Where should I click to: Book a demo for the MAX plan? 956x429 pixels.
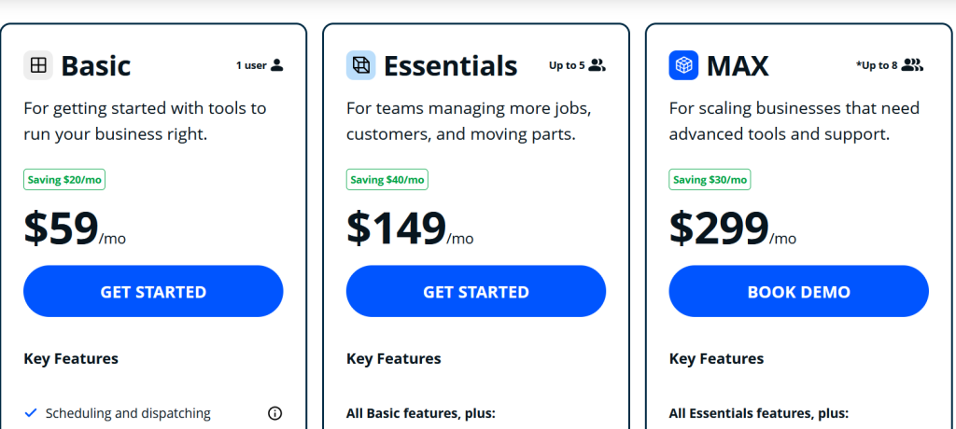click(x=798, y=292)
